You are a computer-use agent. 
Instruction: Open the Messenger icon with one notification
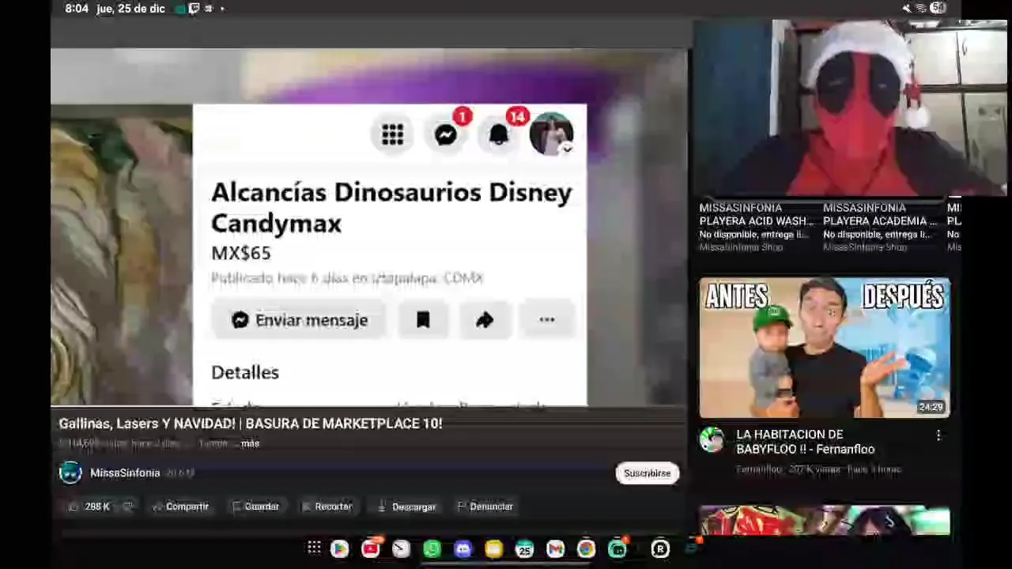click(446, 135)
